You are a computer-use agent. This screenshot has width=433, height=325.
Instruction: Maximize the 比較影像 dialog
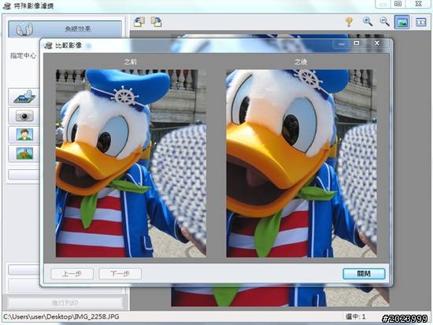357,43
